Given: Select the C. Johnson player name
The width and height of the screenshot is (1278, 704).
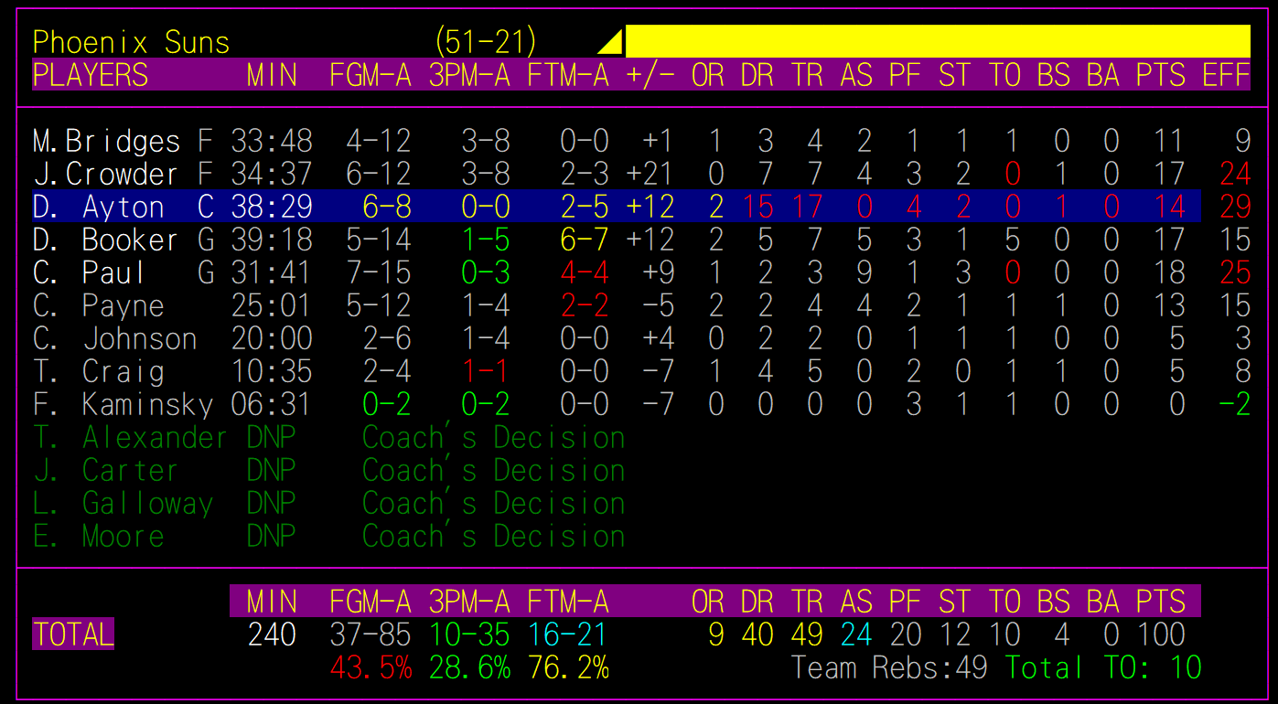Looking at the screenshot, I should coord(114,338).
